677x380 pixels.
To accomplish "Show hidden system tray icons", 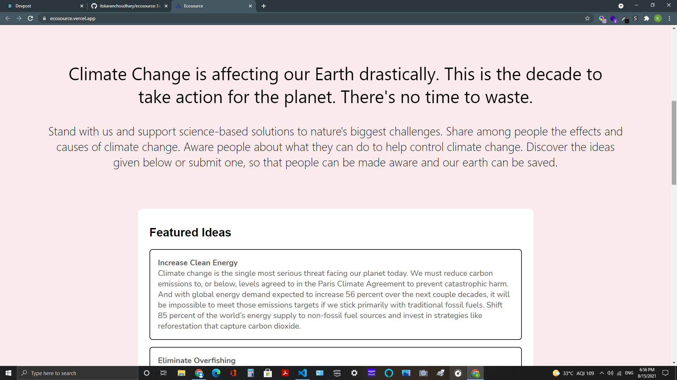I will click(x=602, y=373).
